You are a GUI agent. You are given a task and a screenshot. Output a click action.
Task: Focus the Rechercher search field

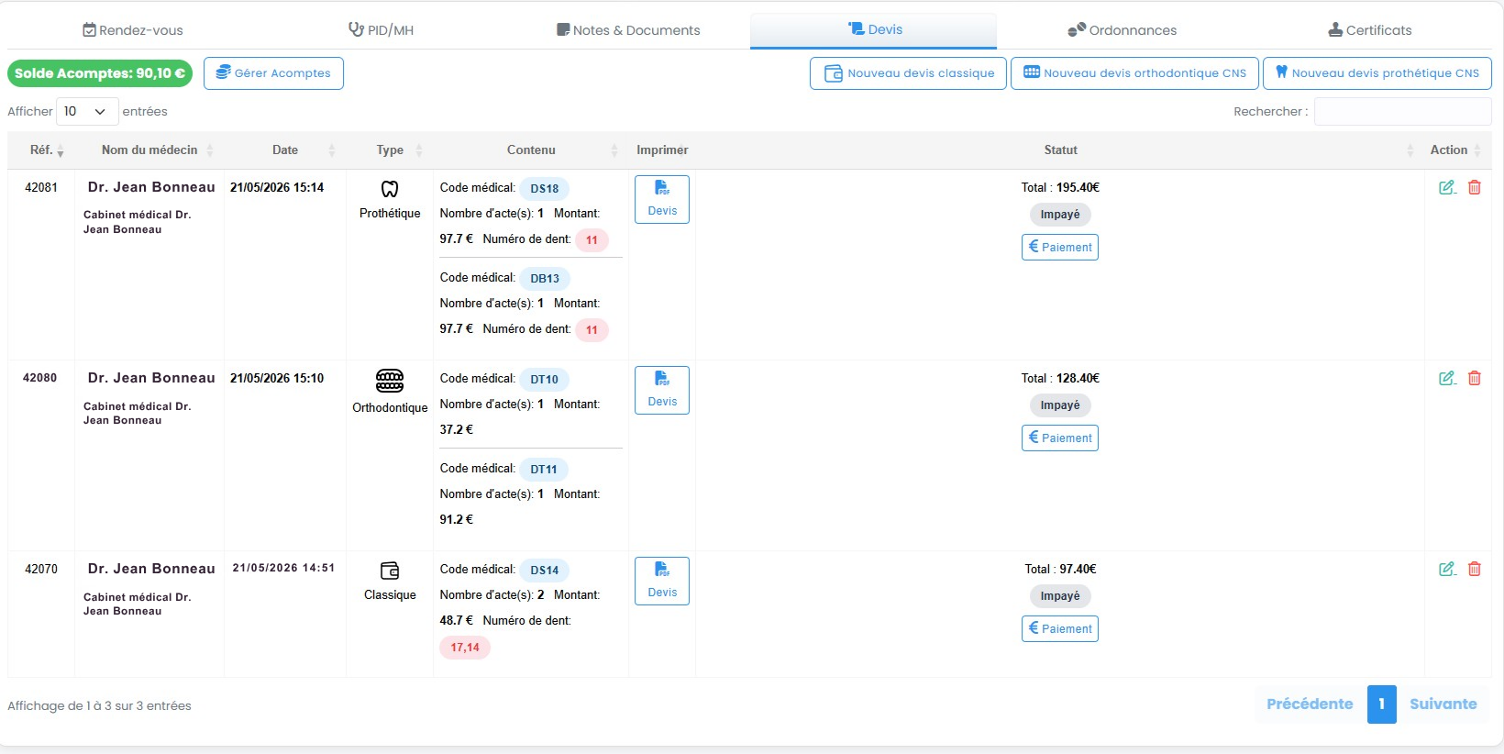pyautogui.click(x=1403, y=111)
